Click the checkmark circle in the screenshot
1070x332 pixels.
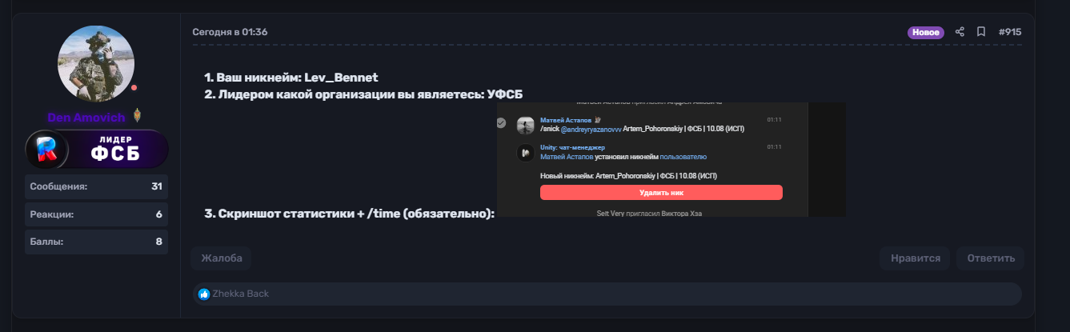coord(501,122)
